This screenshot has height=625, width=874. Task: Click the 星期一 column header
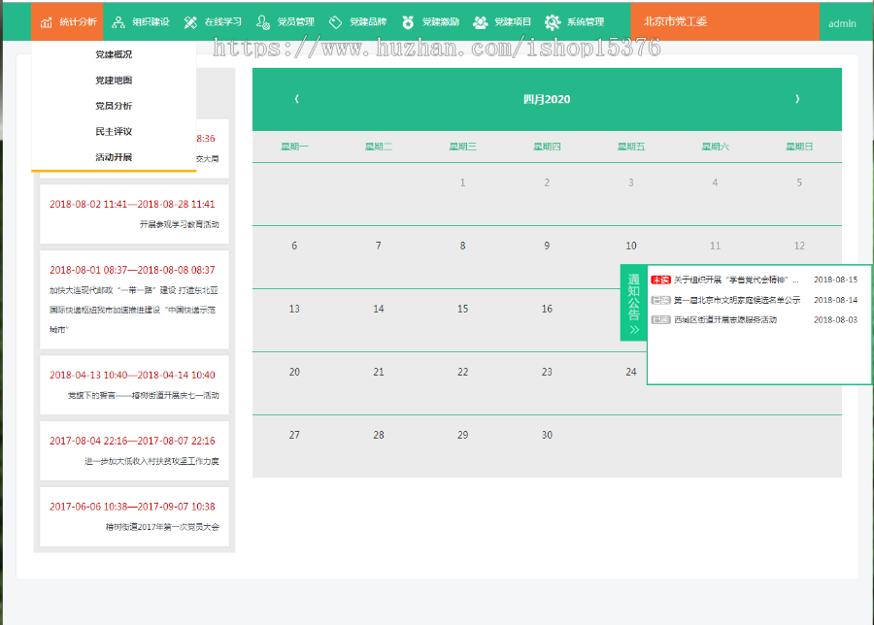[294, 147]
